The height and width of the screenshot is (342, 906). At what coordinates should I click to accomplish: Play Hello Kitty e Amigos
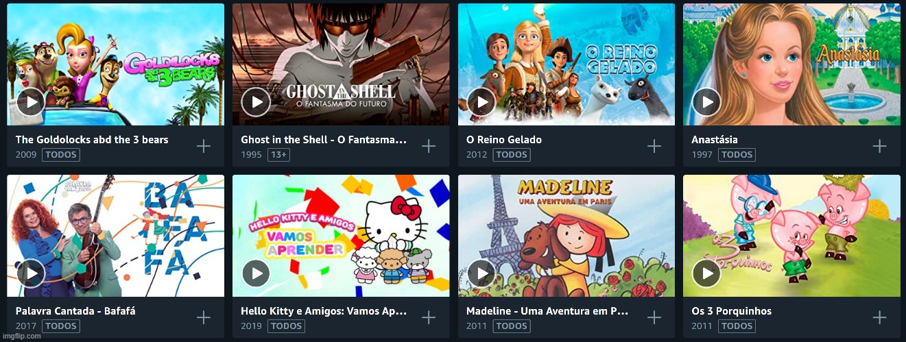click(x=256, y=274)
